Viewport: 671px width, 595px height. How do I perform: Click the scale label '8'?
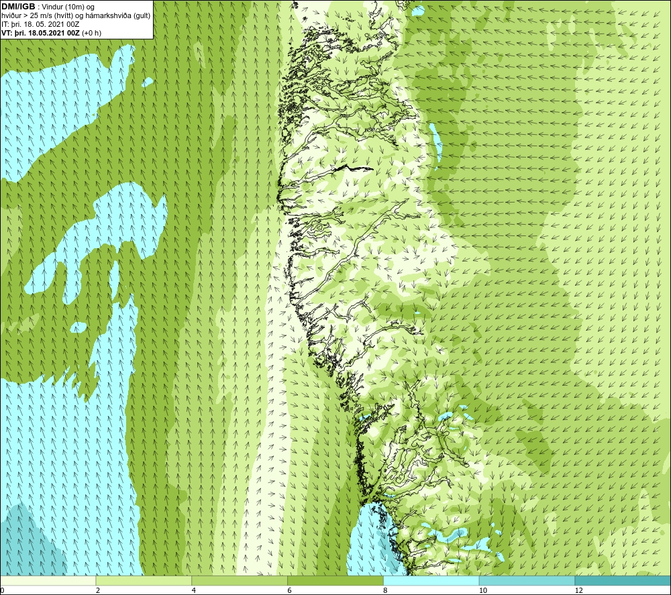(386, 590)
